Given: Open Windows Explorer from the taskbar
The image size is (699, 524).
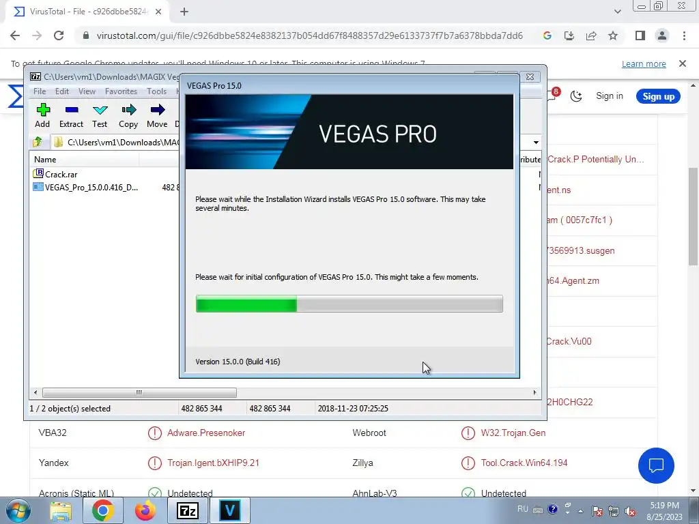Looking at the screenshot, I should point(61,510).
